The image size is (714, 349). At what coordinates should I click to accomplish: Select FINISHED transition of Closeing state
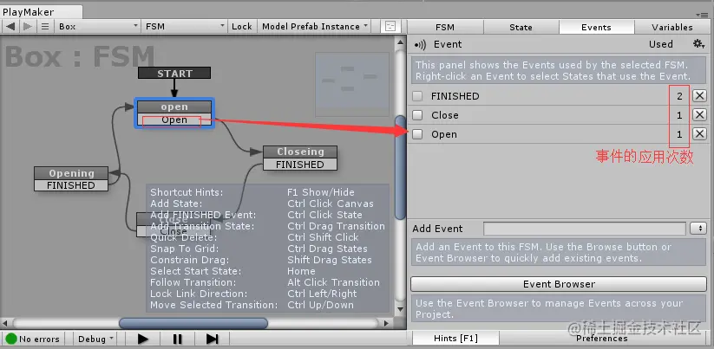(300, 165)
